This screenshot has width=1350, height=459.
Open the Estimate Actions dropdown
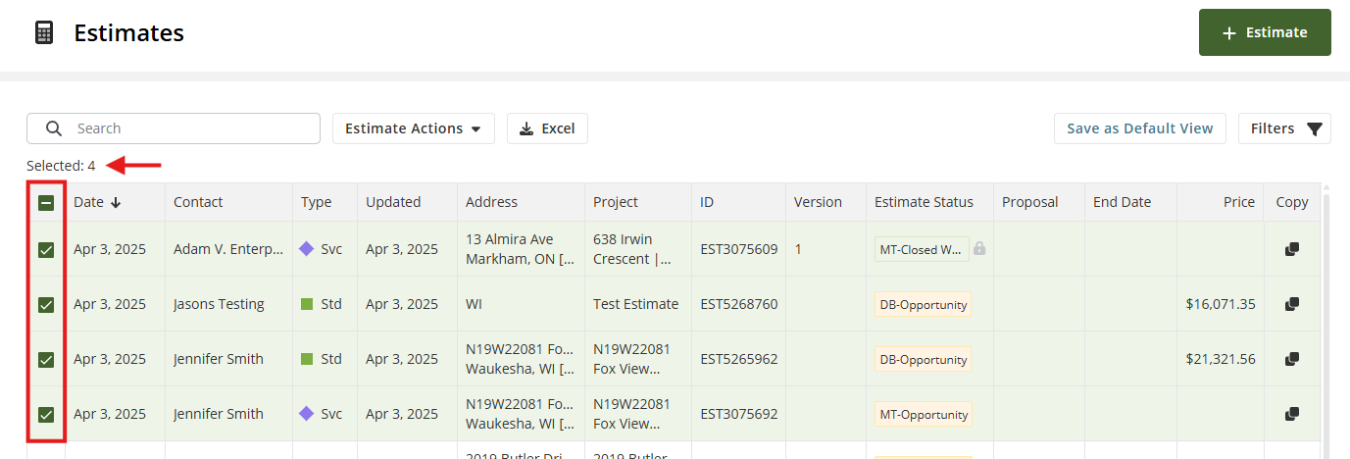click(413, 128)
